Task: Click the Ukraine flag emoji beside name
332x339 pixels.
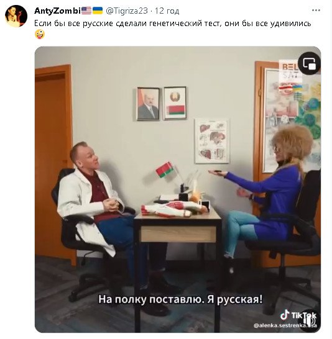Action: (98, 11)
